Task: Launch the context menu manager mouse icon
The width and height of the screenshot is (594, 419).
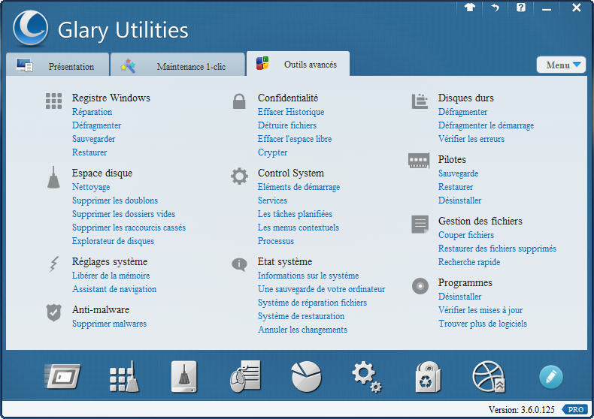Action: [x=245, y=376]
